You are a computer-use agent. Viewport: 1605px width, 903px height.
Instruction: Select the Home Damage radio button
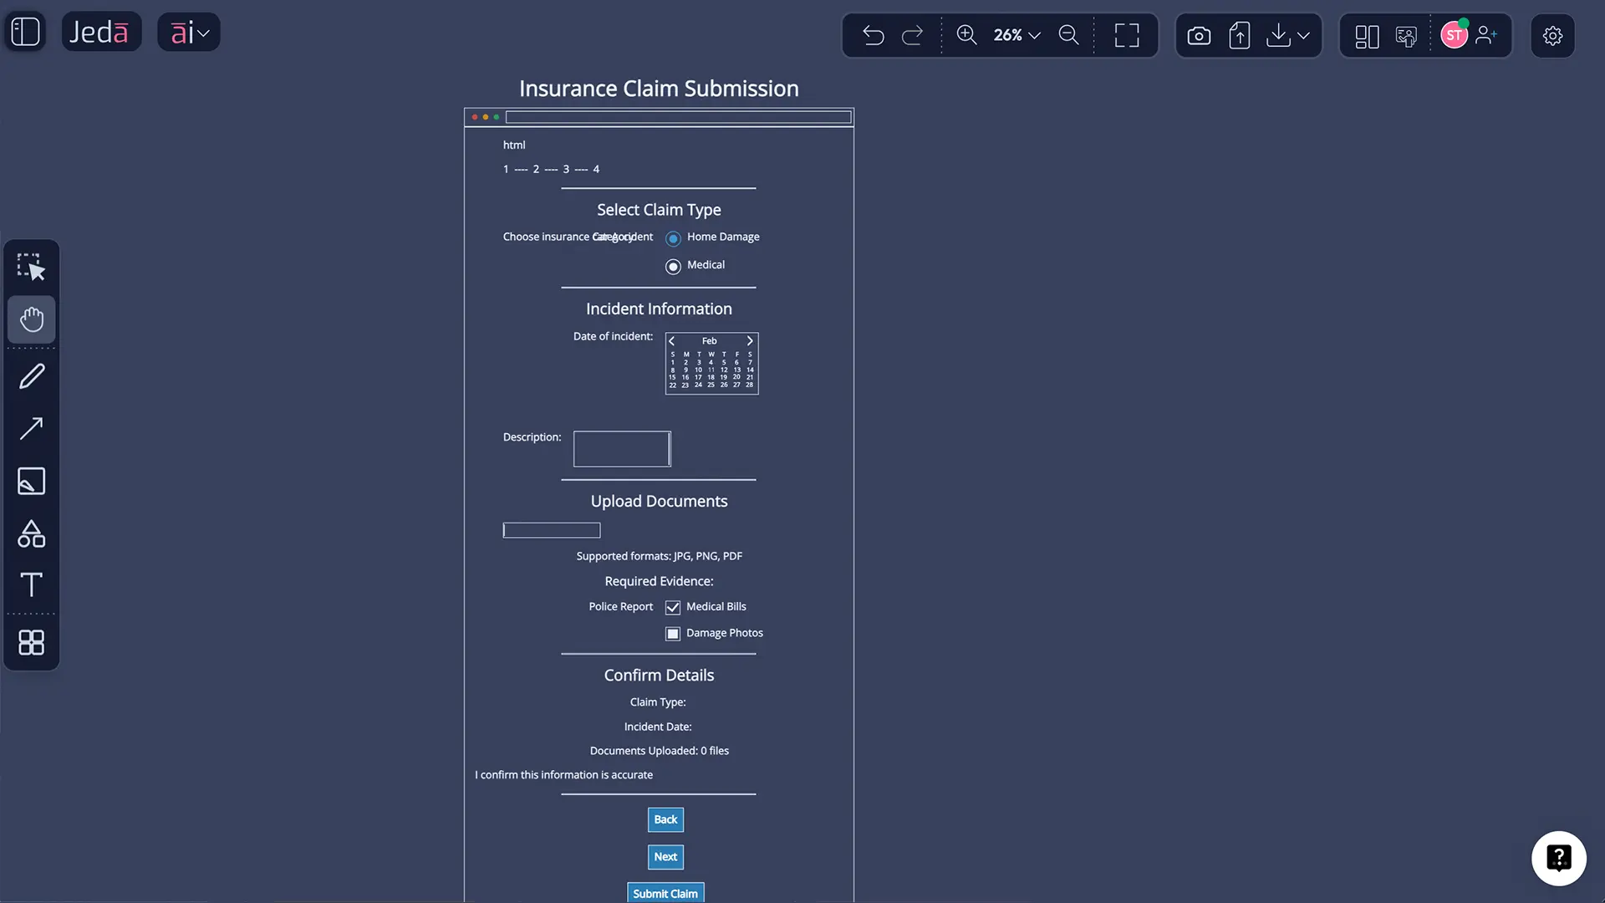(673, 238)
